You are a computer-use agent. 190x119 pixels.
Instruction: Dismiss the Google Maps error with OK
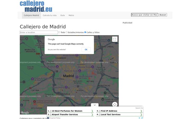pyautogui.click(x=86, y=49)
